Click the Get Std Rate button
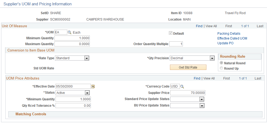The width and height of the screenshot is (267, 123). pyautogui.click(x=188, y=67)
